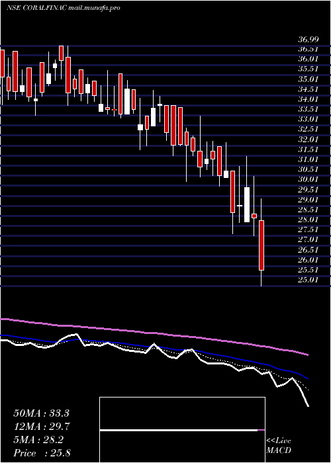331x463 pixels.
Task: Click the last long red candlestick
Action: pyautogui.click(x=261, y=245)
